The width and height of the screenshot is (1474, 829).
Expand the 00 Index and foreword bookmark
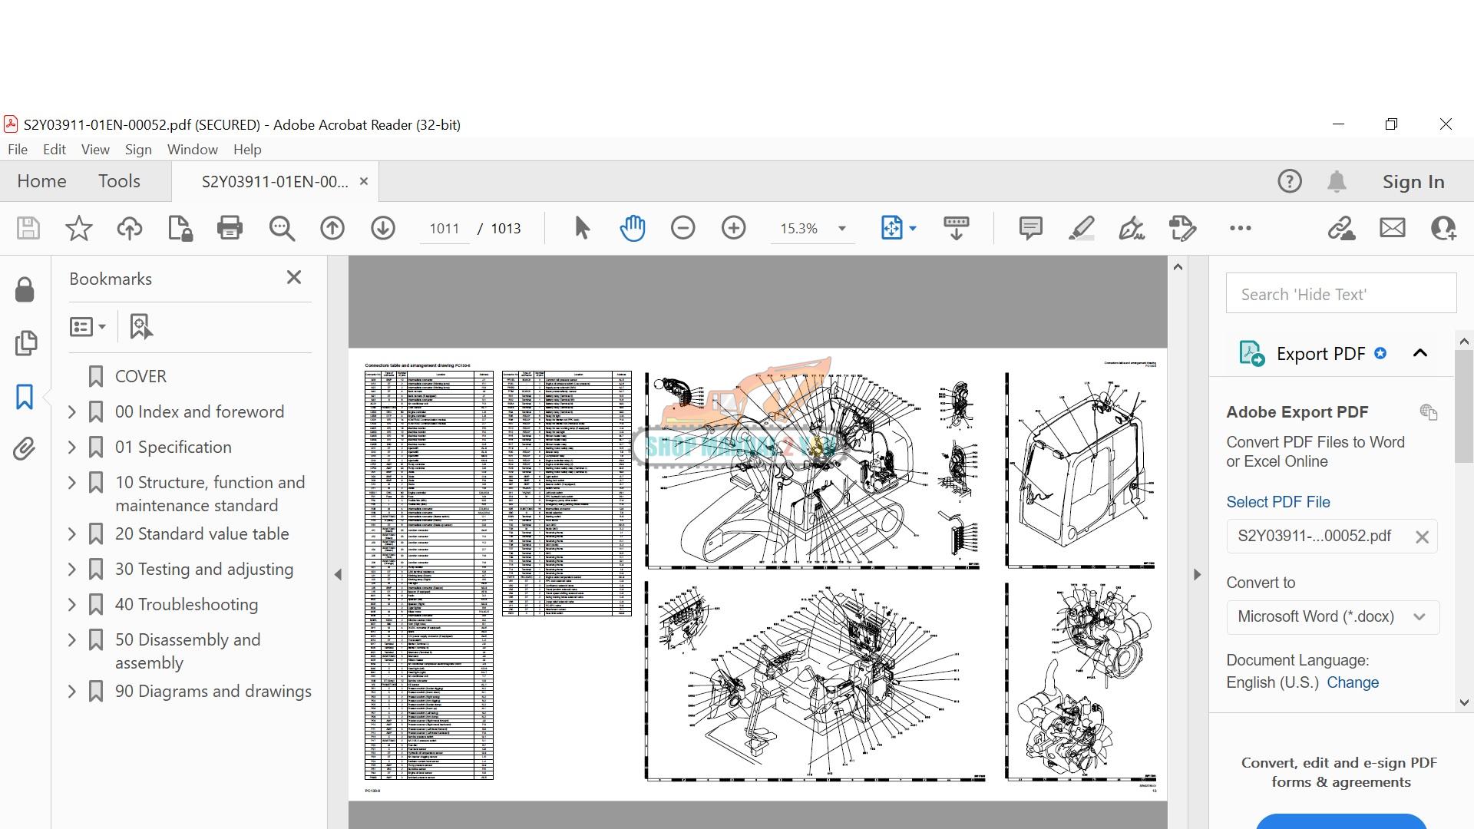pyautogui.click(x=72, y=412)
